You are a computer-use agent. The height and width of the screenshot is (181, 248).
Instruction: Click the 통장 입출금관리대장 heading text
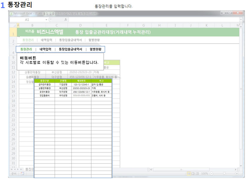pos(113,32)
